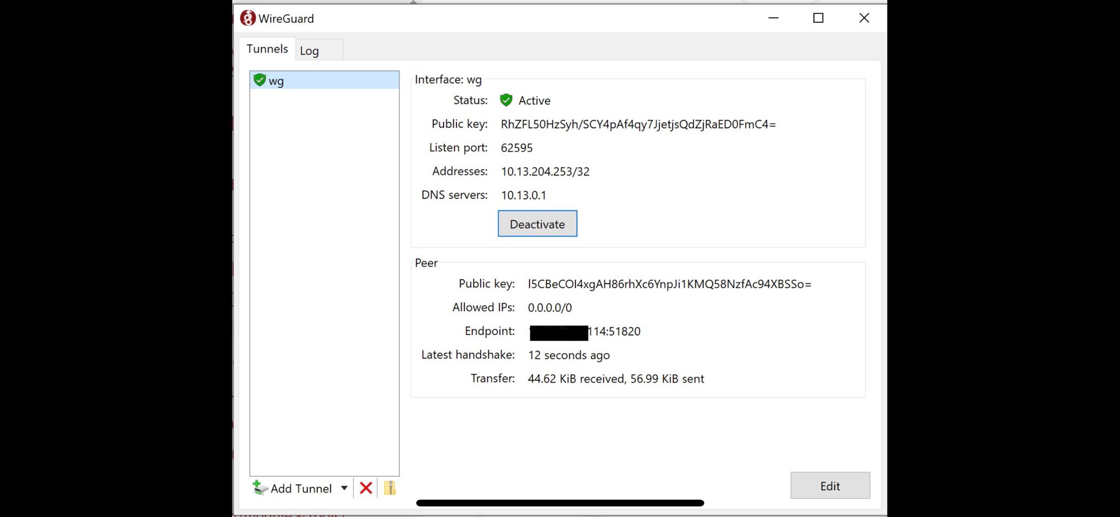Select the wg tunnel in the list

coord(324,80)
